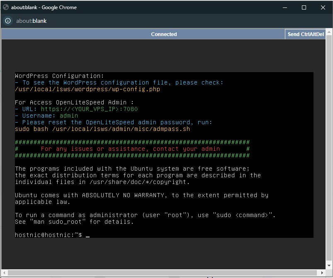Click the horizontal scrollbar left arrow

point(4,273)
